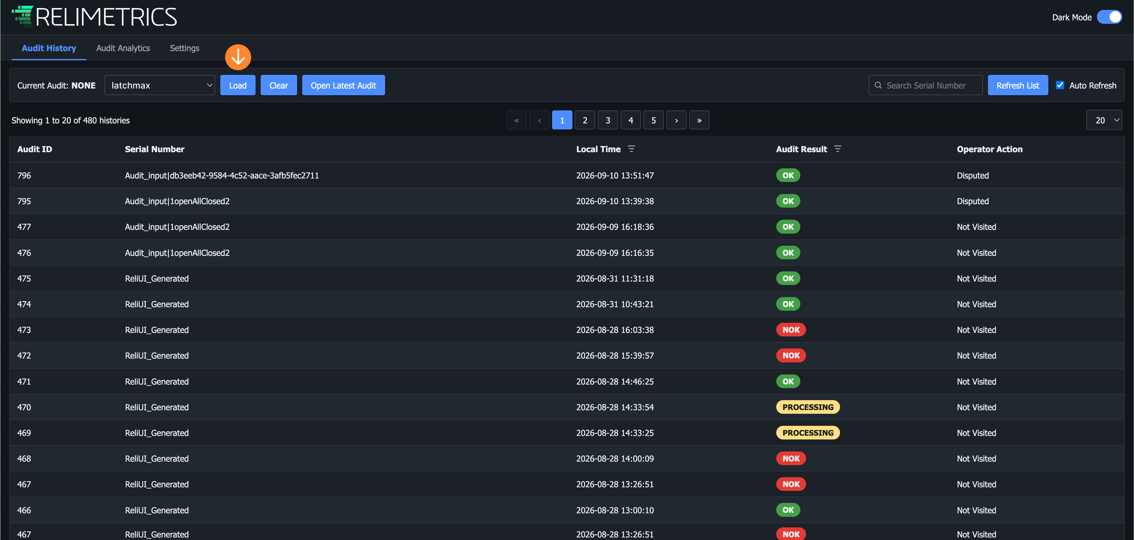The height and width of the screenshot is (540, 1134).
Task: Select page 4 in pagination
Action: pos(631,120)
